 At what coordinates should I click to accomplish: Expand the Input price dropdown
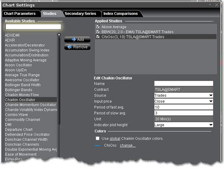coord(184,101)
